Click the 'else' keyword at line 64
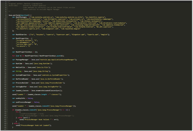The image size is (193, 131). pos(16,123)
